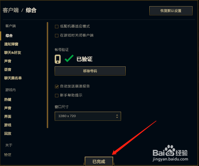
Task: Select 聊天&好友 in sidebar
Action: click(12, 53)
